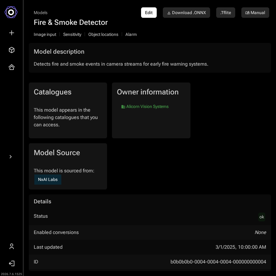The width and height of the screenshot is (276, 276).
Task: Open the plus add-new sidebar icon
Action: point(12,33)
